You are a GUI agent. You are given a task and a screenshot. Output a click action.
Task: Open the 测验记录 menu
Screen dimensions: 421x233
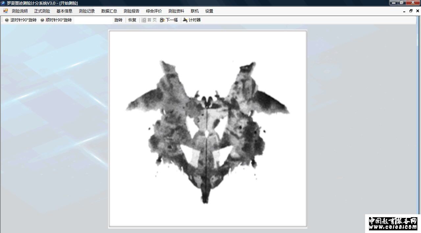point(87,11)
